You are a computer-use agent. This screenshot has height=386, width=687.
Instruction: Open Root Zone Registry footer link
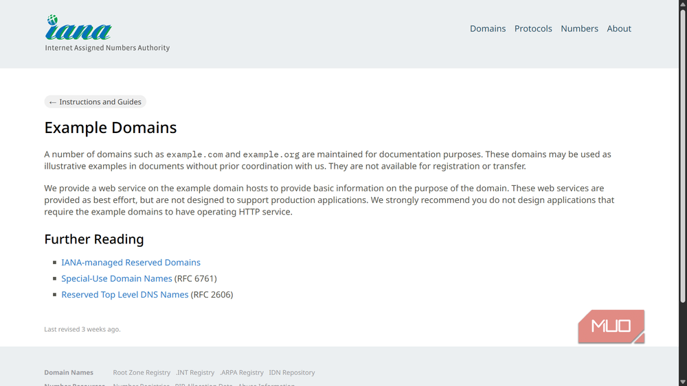pyautogui.click(x=142, y=372)
